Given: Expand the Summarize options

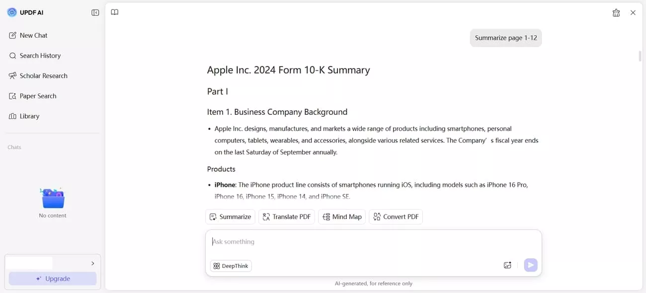Looking at the screenshot, I should pyautogui.click(x=230, y=217).
